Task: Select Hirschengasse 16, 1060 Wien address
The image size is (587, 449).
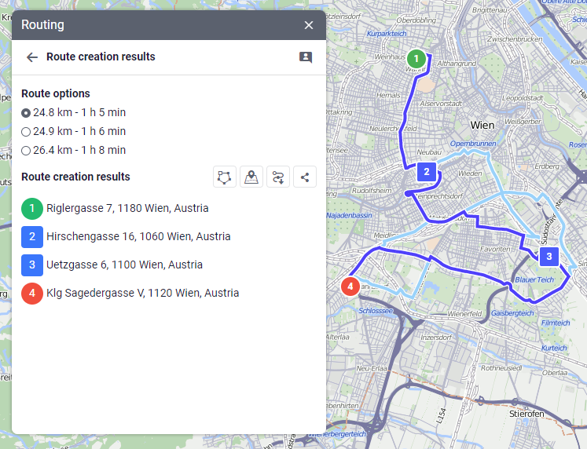Action: point(138,237)
